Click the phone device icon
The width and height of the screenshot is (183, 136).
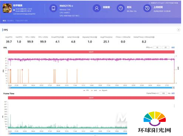pyautogui.click(x=53, y=8)
